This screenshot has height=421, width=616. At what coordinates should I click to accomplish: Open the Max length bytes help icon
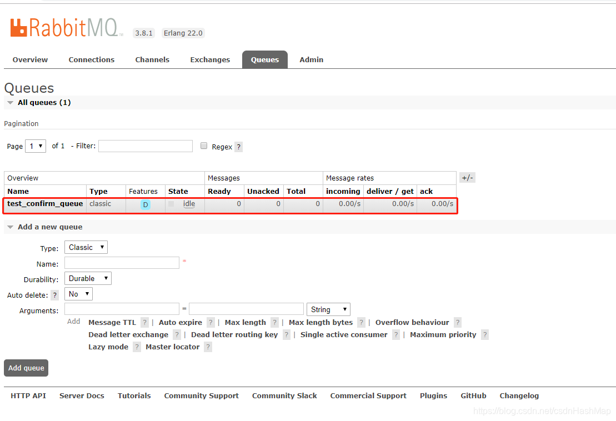pos(362,323)
